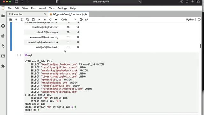The width and height of the screenshot is (204, 115).
Task: Open the git sidebar panel icon
Action: point(3,36)
